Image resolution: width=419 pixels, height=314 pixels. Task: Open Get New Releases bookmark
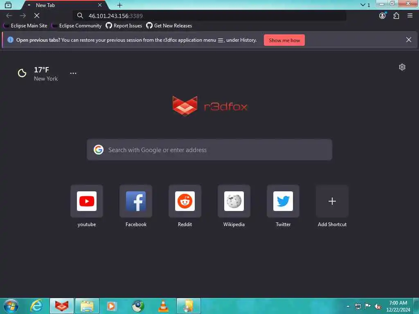point(169,26)
